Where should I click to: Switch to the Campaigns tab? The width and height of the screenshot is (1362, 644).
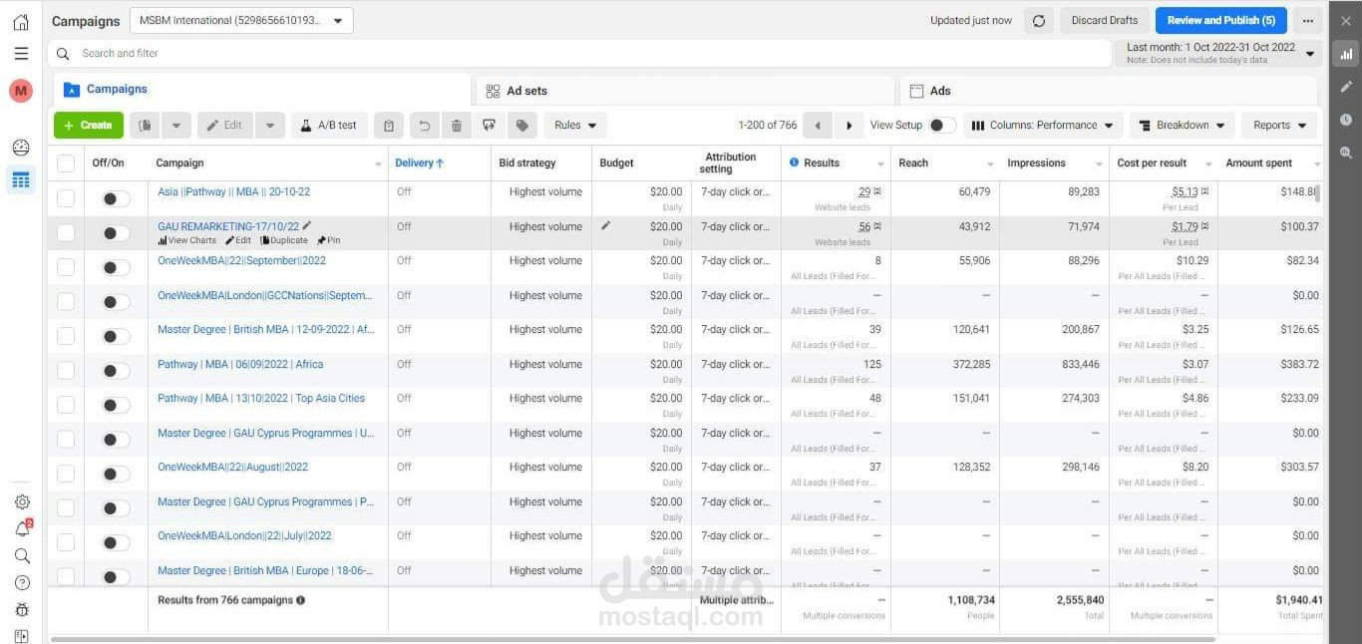(x=260, y=90)
